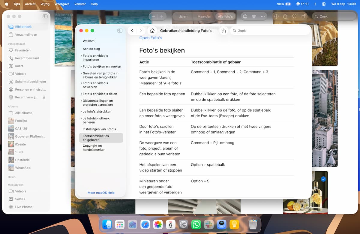
Task: Open WhatsApp from the Dock
Action: [196, 224]
